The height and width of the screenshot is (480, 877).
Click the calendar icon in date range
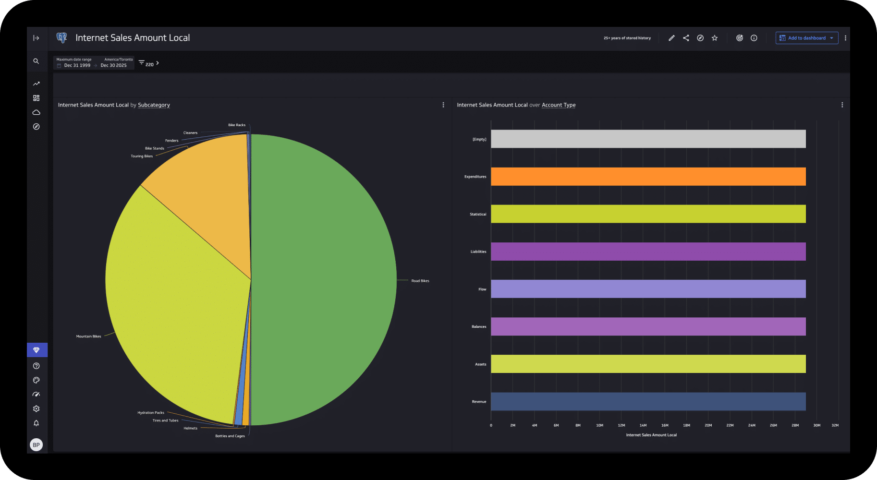(x=59, y=65)
